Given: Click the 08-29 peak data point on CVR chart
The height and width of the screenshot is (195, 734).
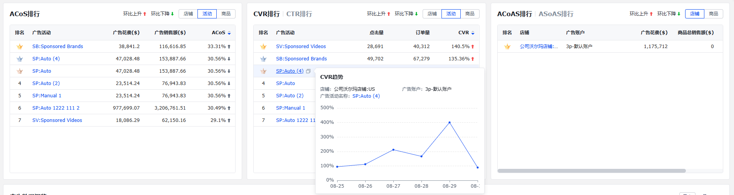Looking at the screenshot, I should click(x=450, y=123).
